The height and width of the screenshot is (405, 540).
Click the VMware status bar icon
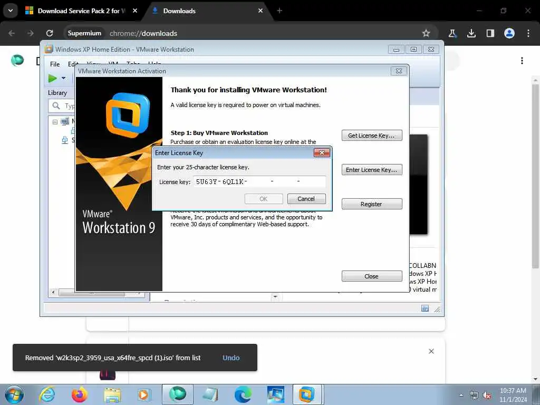pos(425,308)
